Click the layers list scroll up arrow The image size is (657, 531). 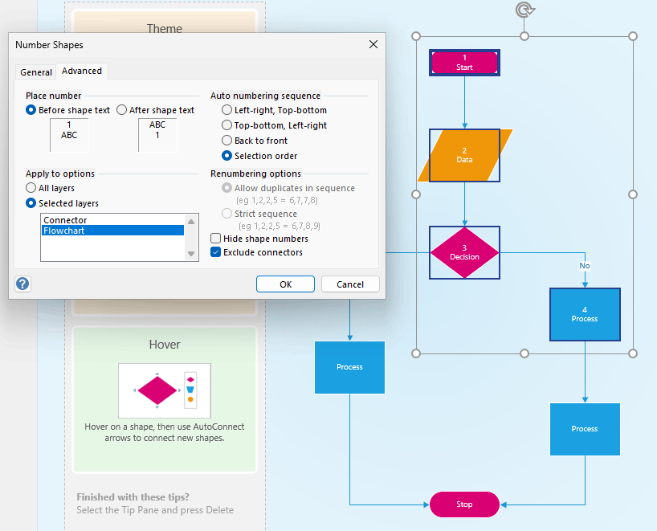point(191,221)
